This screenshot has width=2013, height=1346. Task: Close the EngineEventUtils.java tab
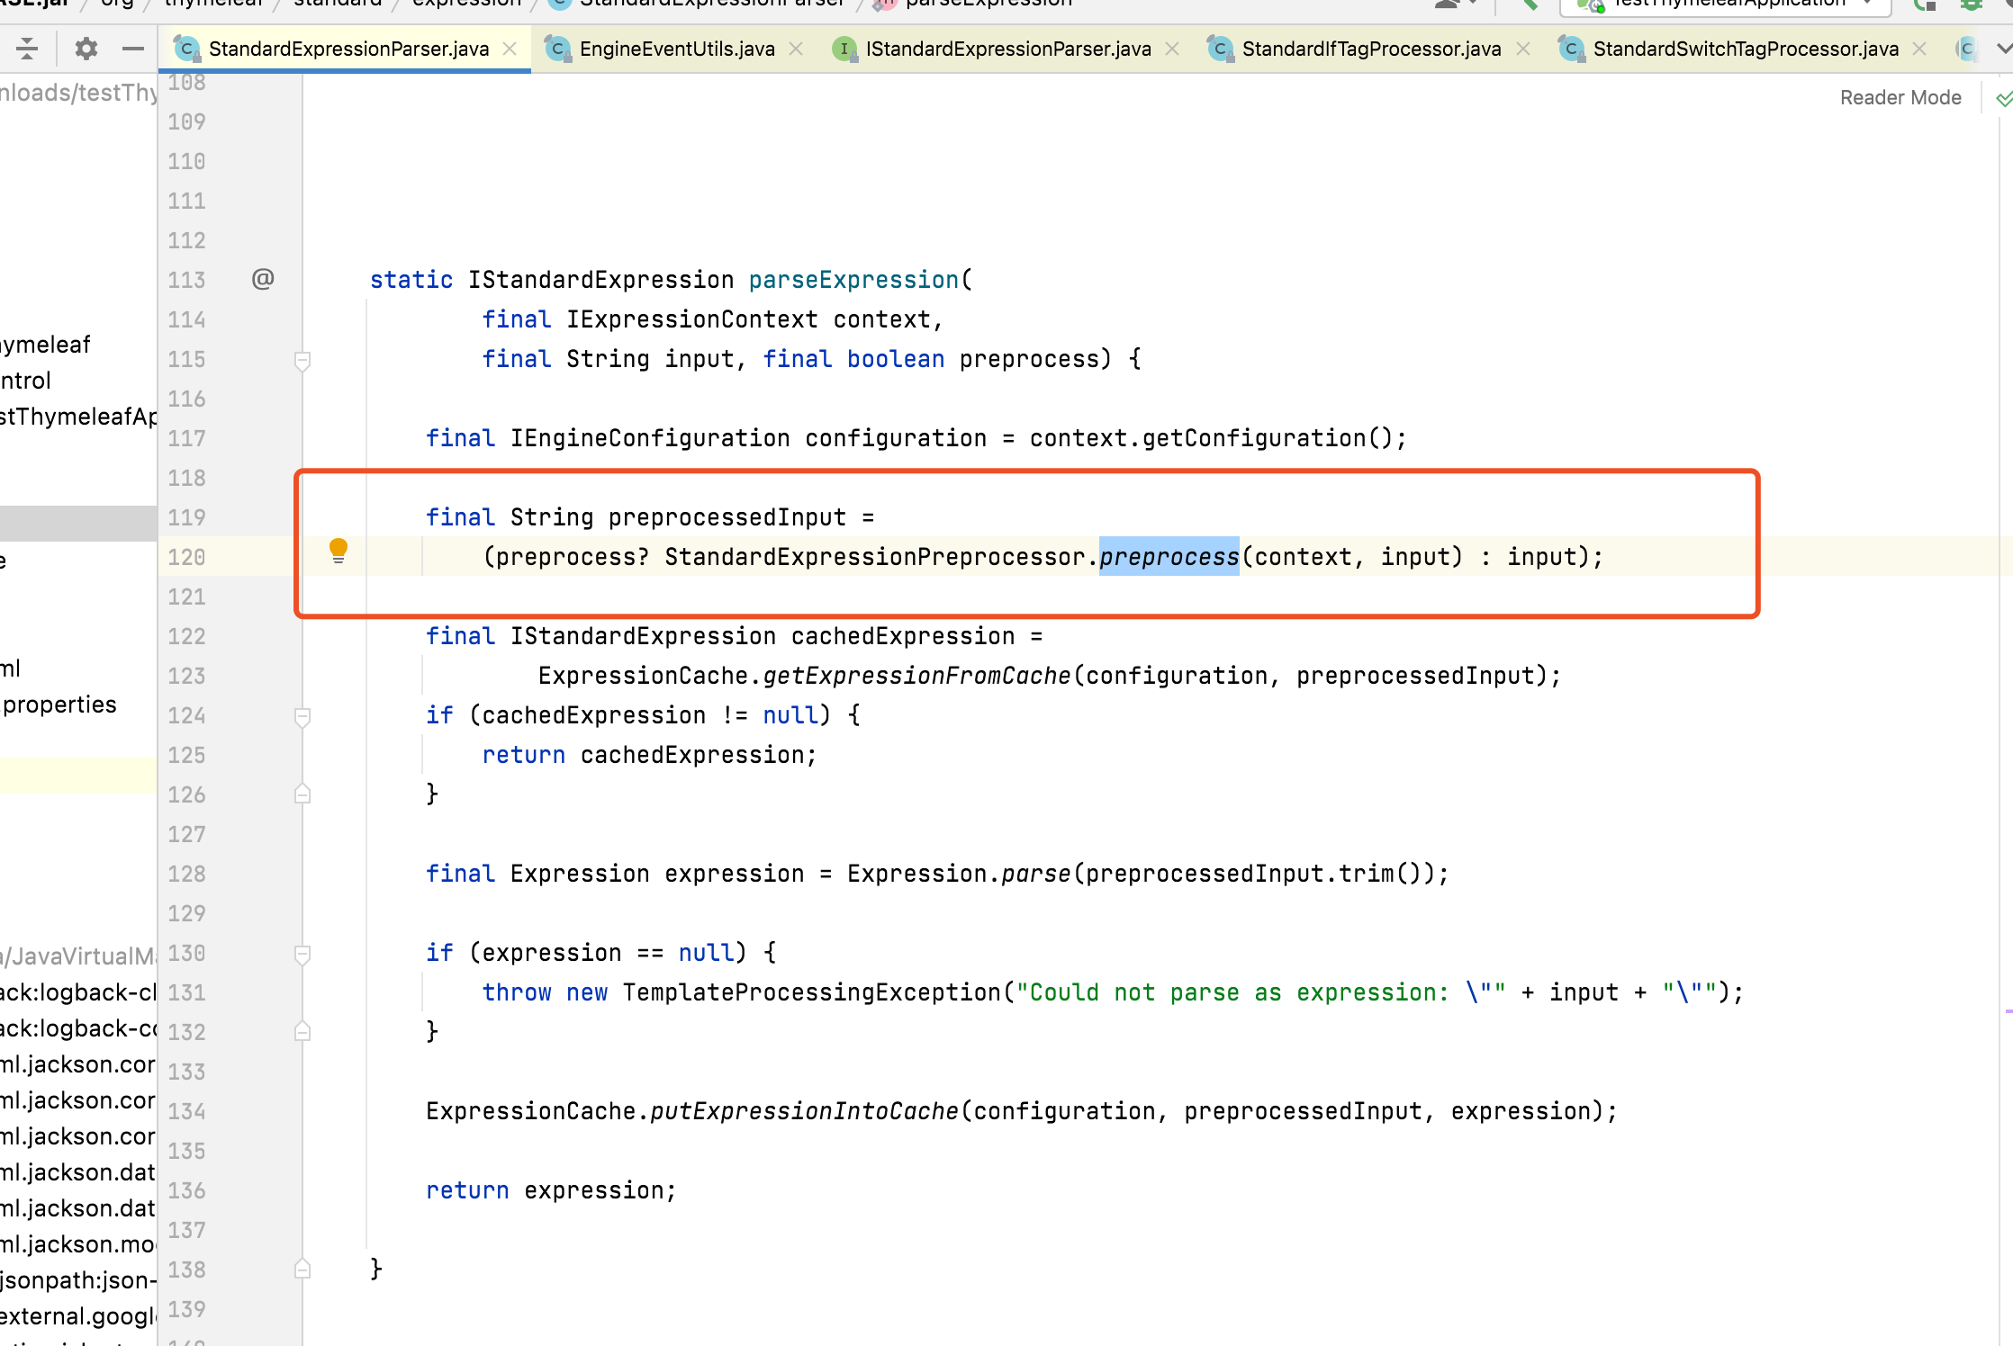796,49
